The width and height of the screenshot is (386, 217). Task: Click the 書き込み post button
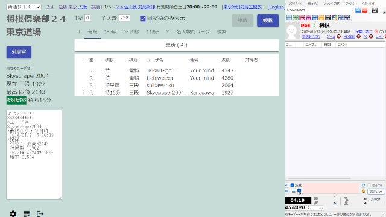pos(376,191)
